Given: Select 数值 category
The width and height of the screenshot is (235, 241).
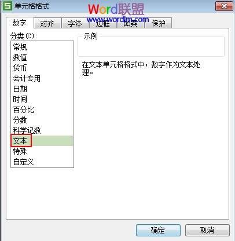Looking at the screenshot, I should tap(42, 57).
